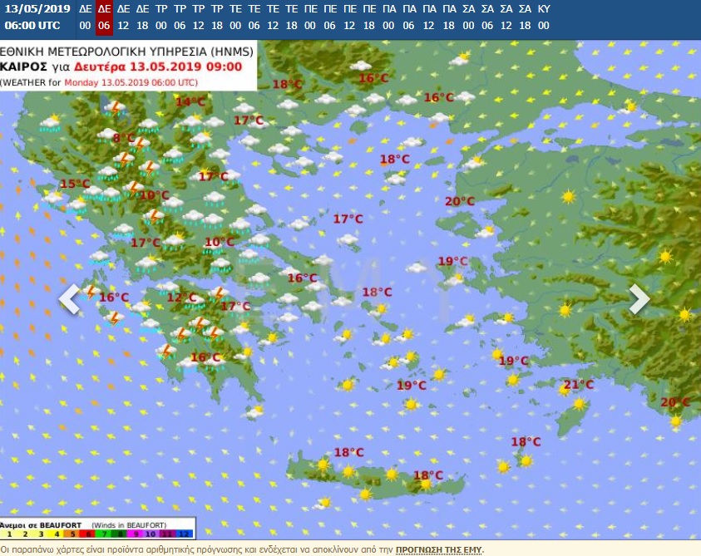The height and width of the screenshot is (556, 701).
Task: Show forecast for ΤΡ 12
Action: point(199,17)
